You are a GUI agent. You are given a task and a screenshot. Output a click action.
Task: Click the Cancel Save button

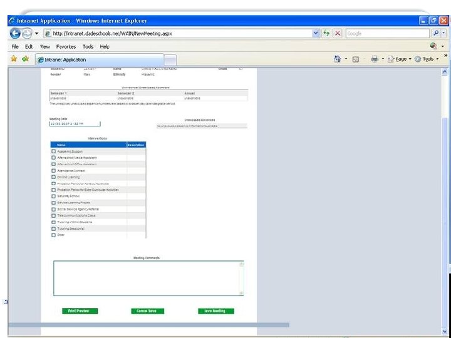point(148,311)
